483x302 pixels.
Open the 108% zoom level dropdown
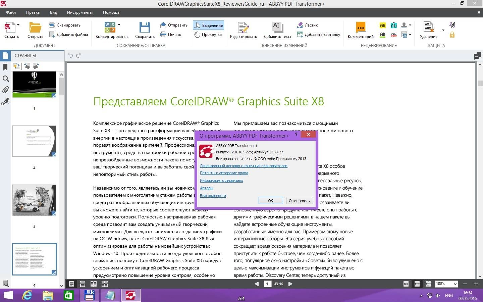pos(455,284)
